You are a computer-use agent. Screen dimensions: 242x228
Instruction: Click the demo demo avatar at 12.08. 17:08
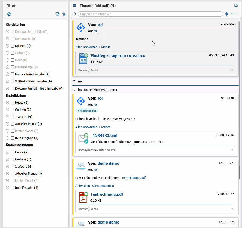click(x=81, y=166)
